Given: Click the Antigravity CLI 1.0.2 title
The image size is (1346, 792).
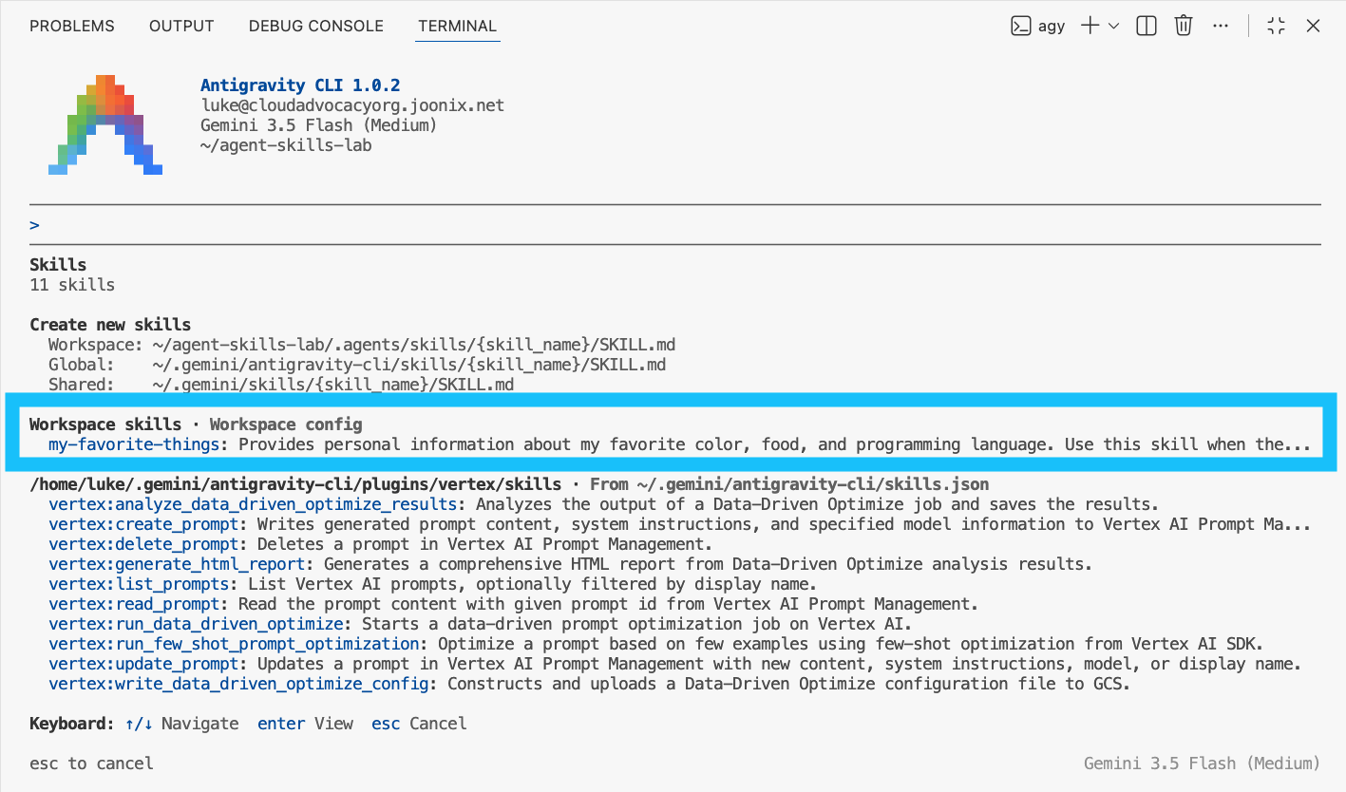Looking at the screenshot, I should 300,85.
